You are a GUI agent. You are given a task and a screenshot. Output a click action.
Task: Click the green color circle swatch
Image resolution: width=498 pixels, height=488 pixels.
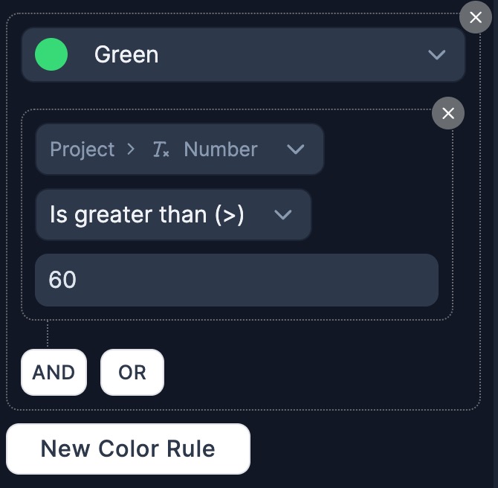pyautogui.click(x=51, y=55)
